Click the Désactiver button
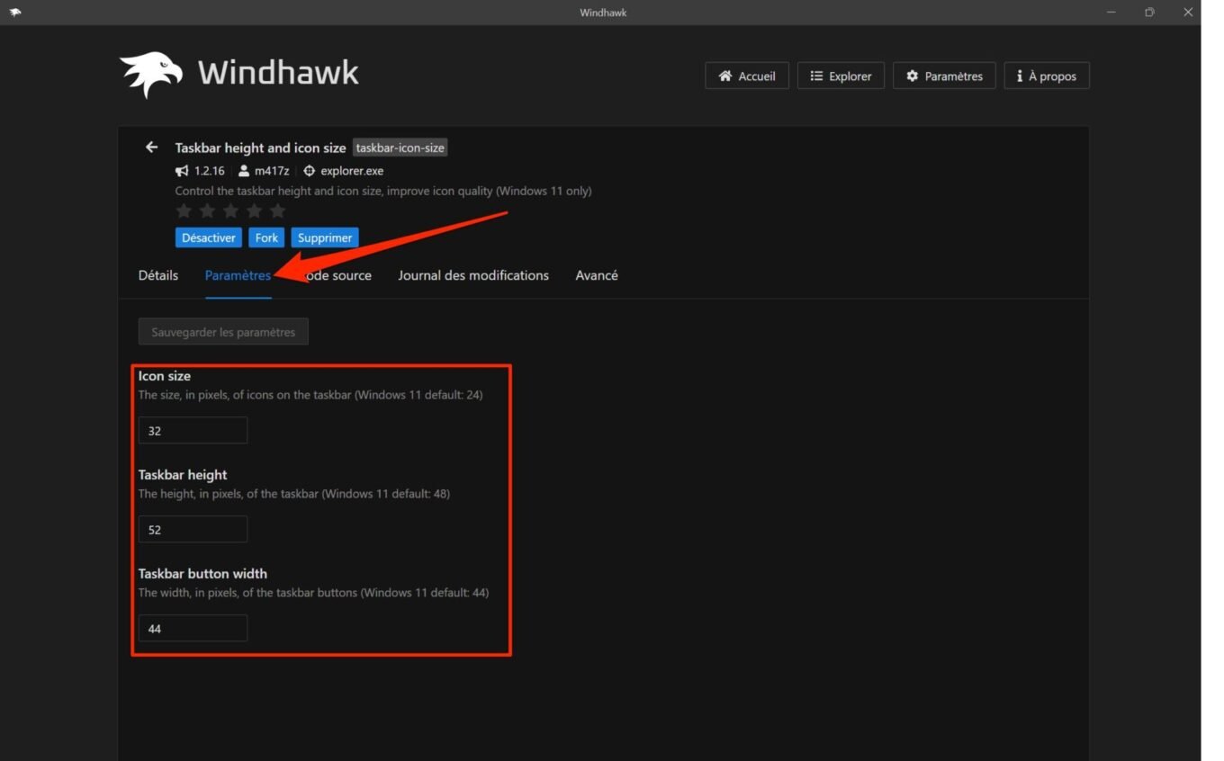1224x761 pixels. 209,237
